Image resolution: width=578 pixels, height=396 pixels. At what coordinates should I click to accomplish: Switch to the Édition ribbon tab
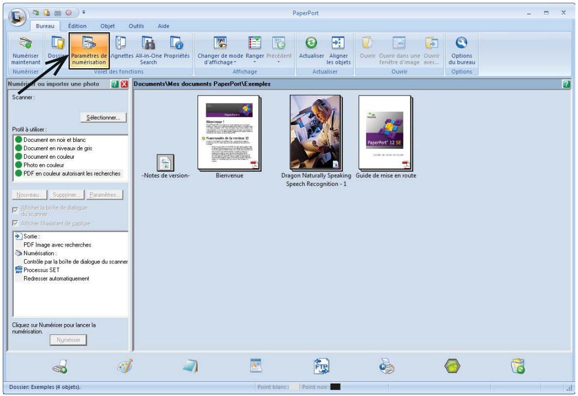77,26
